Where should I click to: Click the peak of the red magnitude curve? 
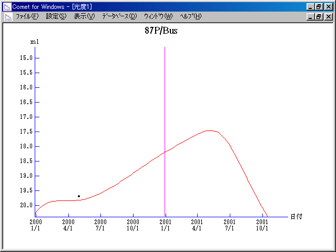point(209,130)
